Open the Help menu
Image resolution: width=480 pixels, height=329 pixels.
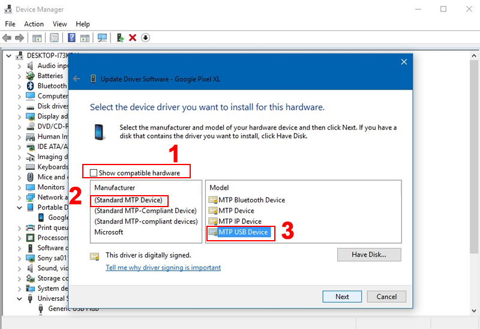pyautogui.click(x=83, y=24)
